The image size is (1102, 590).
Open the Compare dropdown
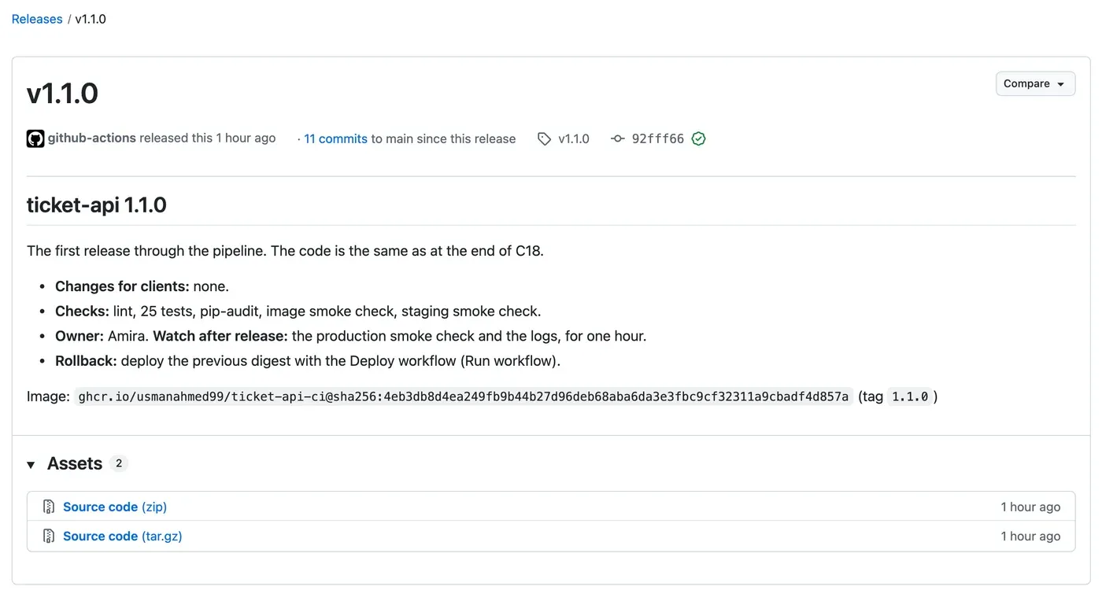click(x=1035, y=83)
